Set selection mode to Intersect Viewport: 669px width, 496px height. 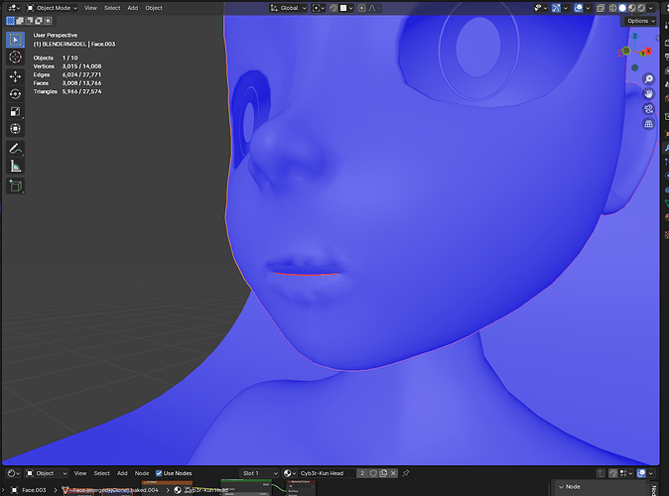tap(48, 21)
